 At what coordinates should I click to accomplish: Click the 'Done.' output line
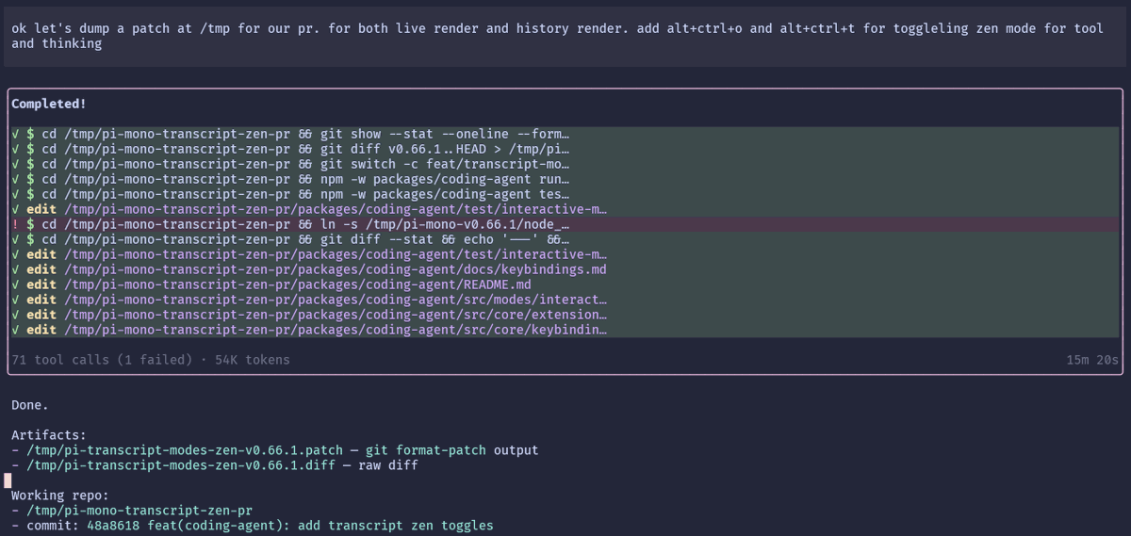pos(30,405)
